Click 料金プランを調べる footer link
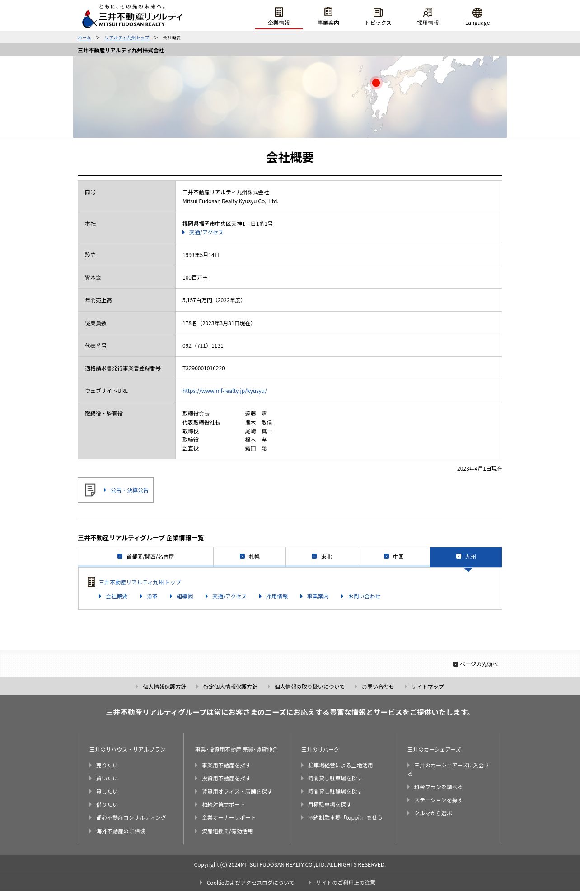This screenshot has width=580, height=892. [x=439, y=787]
